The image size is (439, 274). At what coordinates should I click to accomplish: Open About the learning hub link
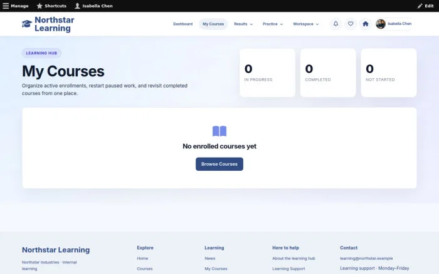pos(294,258)
